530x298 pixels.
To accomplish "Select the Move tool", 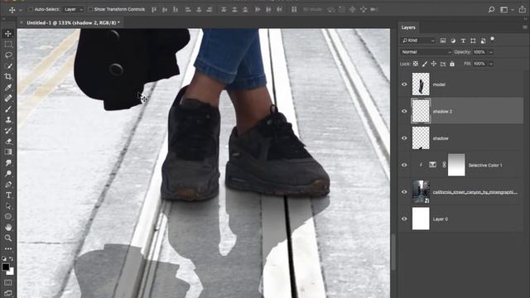I will 8,33.
